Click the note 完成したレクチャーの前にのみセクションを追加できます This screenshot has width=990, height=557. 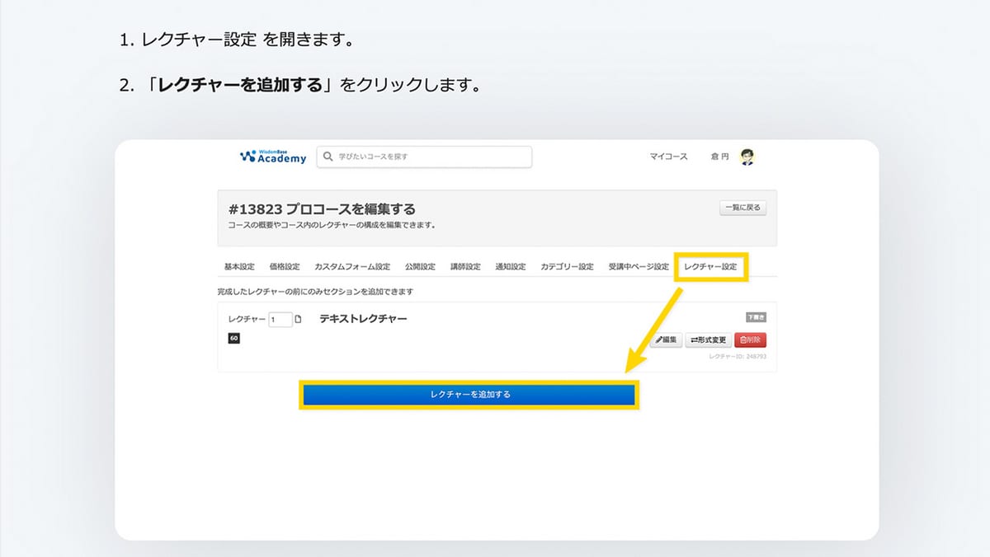tap(315, 292)
